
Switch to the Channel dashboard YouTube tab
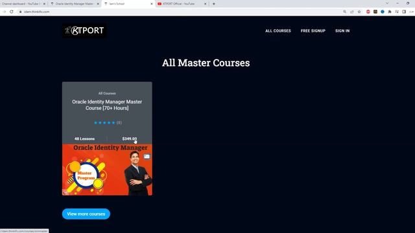point(21,4)
